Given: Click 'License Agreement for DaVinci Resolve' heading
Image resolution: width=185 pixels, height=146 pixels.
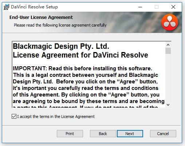Looking at the screenshot, I should coord(80,55).
